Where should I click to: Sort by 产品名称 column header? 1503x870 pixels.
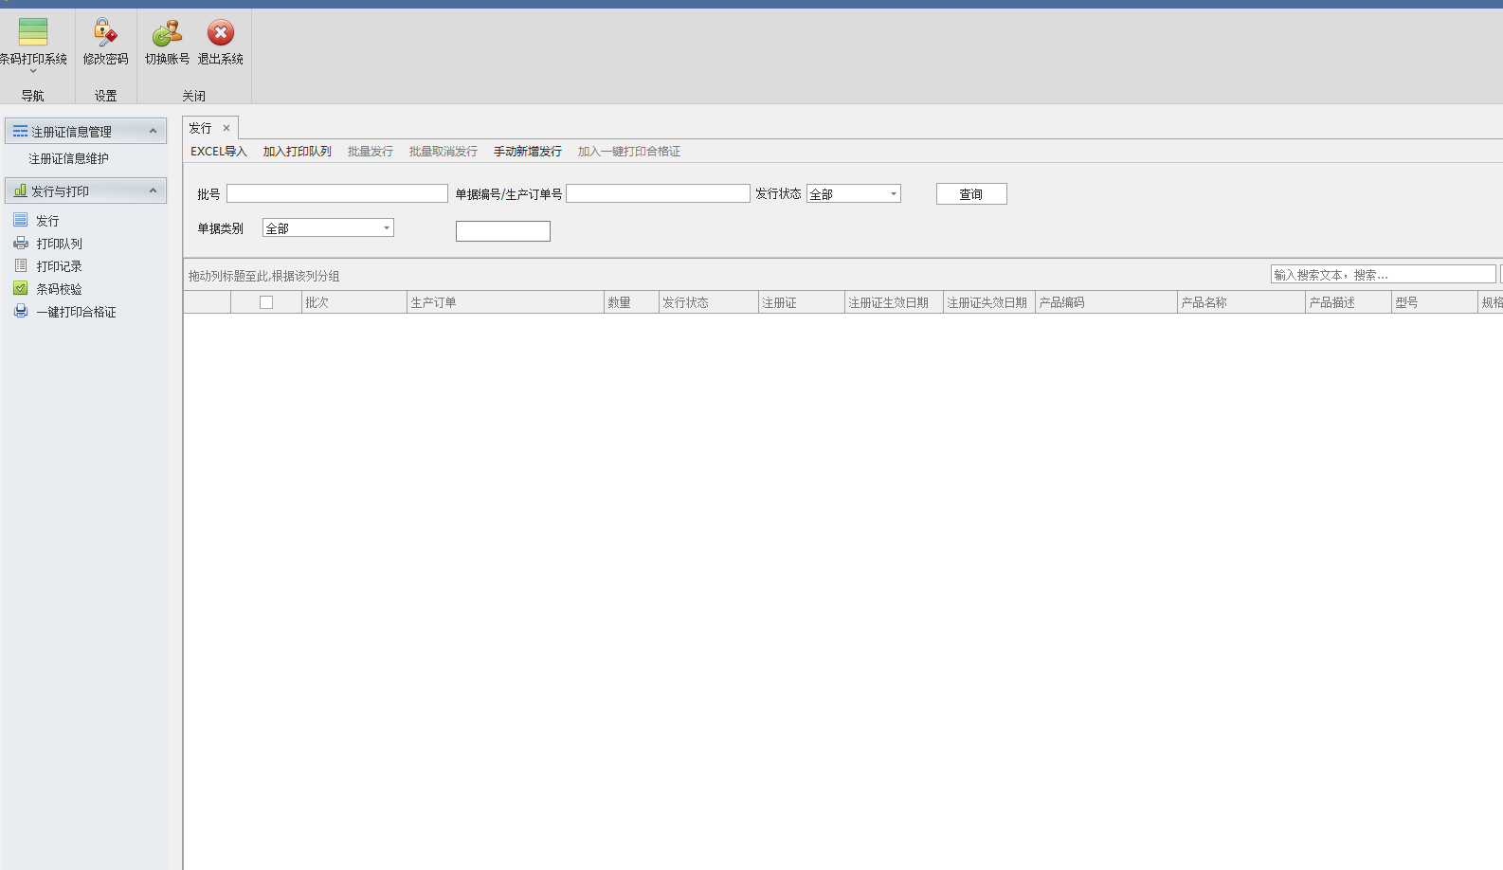[1241, 302]
